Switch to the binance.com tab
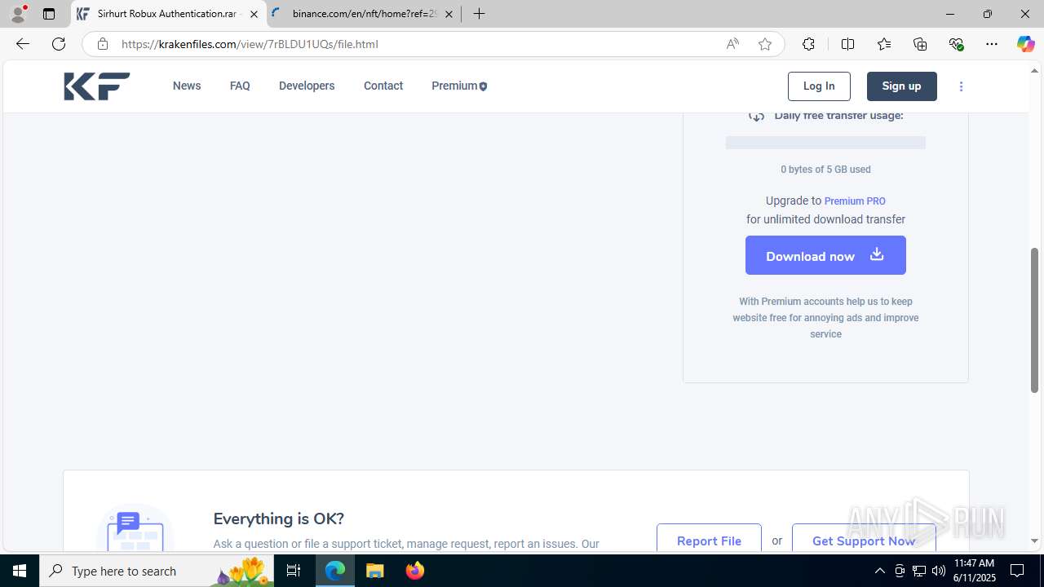This screenshot has height=587, width=1044. tap(364, 14)
